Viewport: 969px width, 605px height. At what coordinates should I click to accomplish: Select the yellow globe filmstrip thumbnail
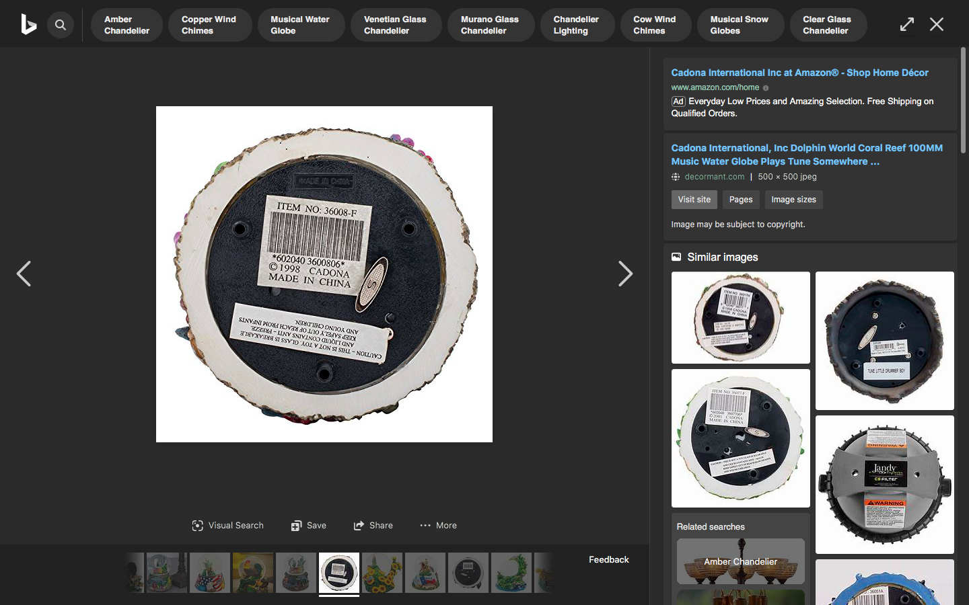[253, 573]
